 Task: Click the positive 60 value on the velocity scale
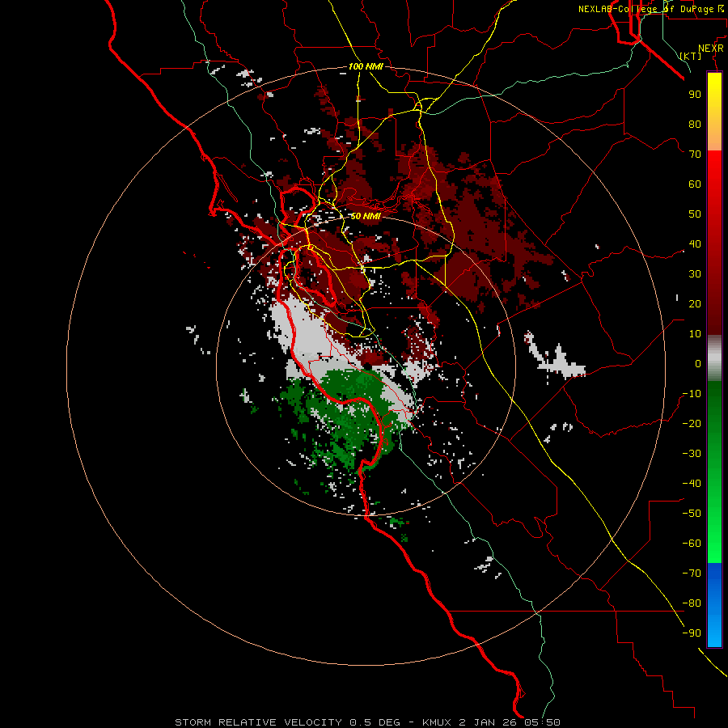click(695, 184)
